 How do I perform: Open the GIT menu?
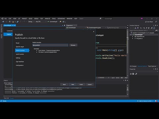(x=19, y=19)
